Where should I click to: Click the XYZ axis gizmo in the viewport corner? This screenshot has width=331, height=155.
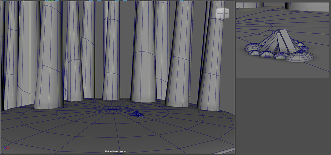pos(6,147)
